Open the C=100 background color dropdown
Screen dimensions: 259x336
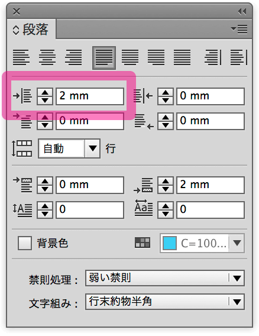click(237, 243)
